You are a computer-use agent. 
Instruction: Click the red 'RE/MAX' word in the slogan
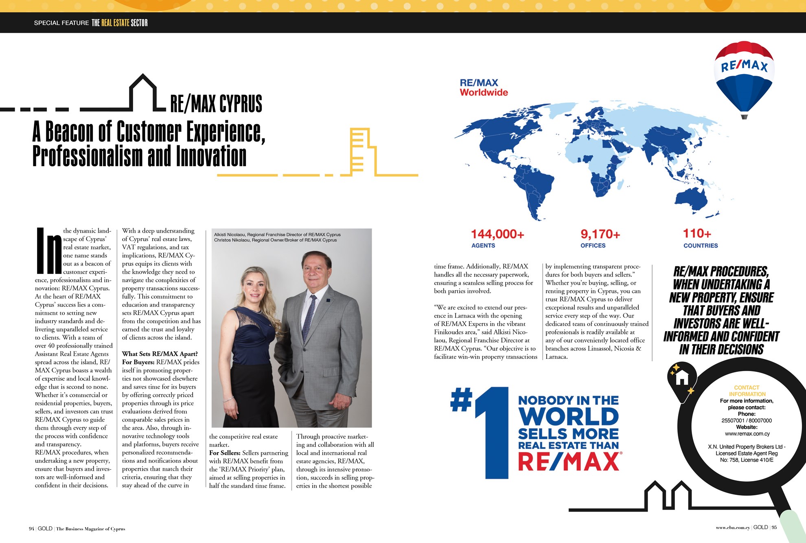569,462
